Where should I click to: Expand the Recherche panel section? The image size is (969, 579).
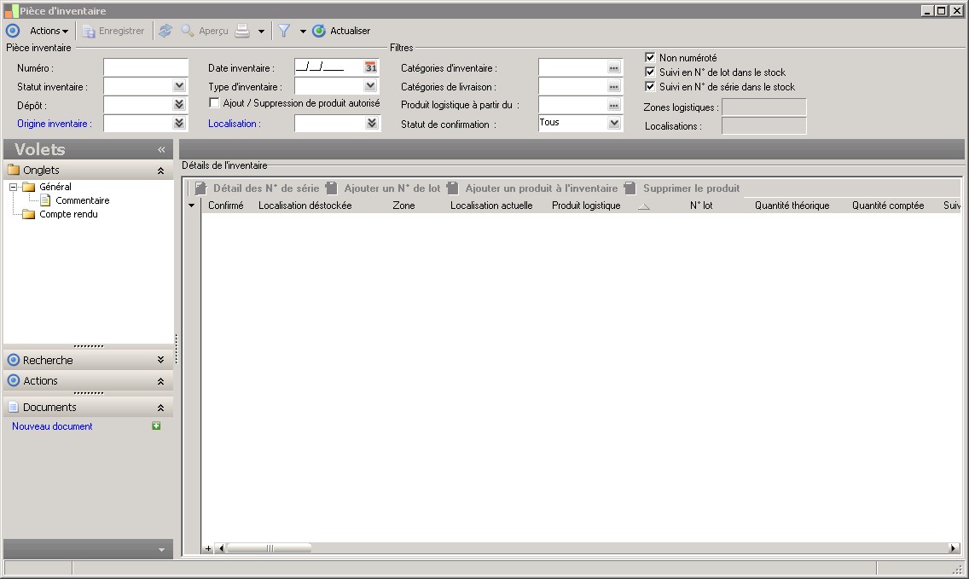tap(160, 360)
